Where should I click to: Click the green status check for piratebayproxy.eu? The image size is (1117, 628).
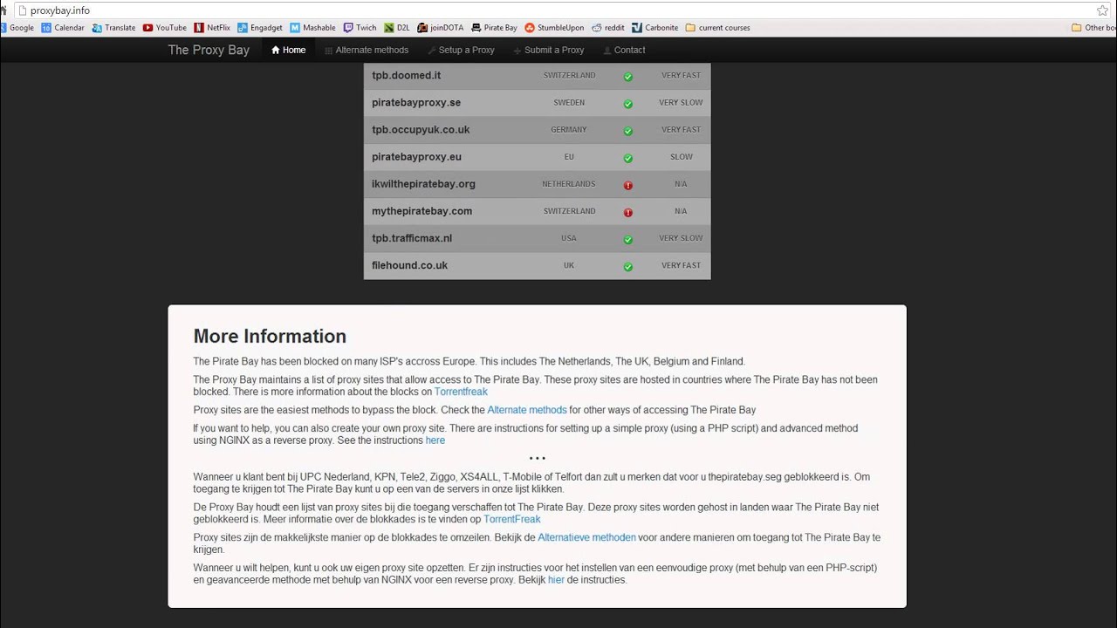click(x=627, y=158)
